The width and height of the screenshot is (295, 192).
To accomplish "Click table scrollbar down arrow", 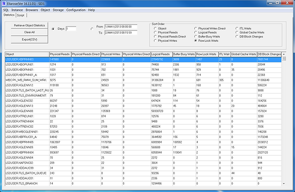I will [284, 184].
